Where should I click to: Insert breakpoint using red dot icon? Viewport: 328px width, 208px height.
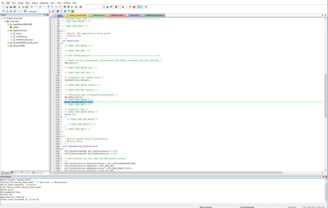click(x=123, y=7)
